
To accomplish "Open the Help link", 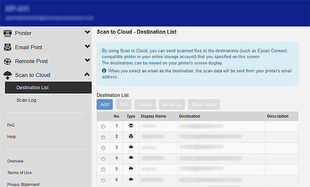I will (11, 137).
